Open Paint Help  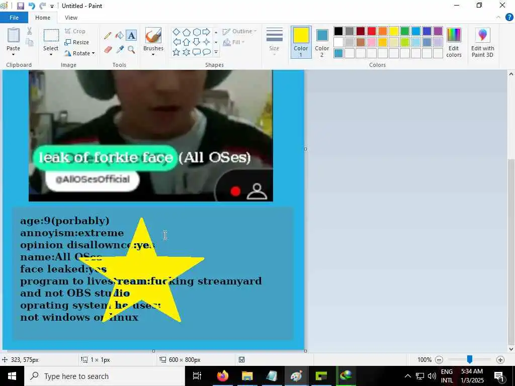pos(509,18)
